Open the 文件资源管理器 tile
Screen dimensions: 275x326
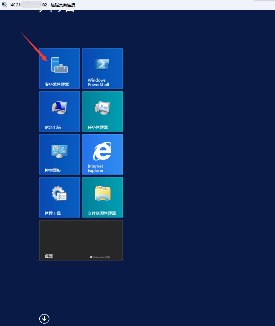pyautogui.click(x=103, y=197)
